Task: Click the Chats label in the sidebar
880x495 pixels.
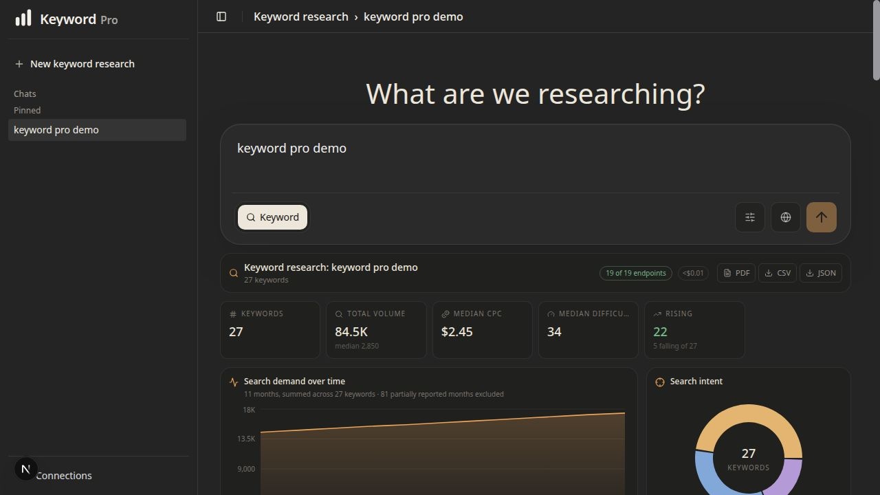Action: [x=25, y=93]
